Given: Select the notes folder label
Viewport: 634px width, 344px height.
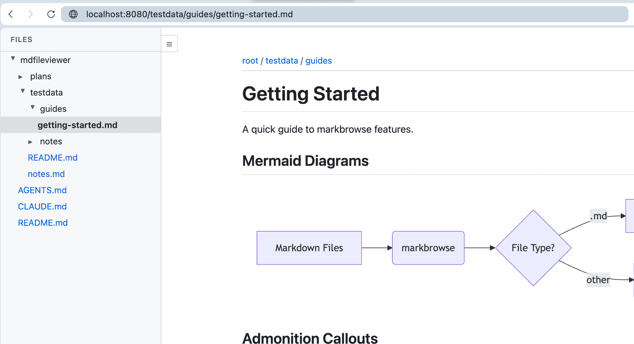Looking at the screenshot, I should click(51, 141).
